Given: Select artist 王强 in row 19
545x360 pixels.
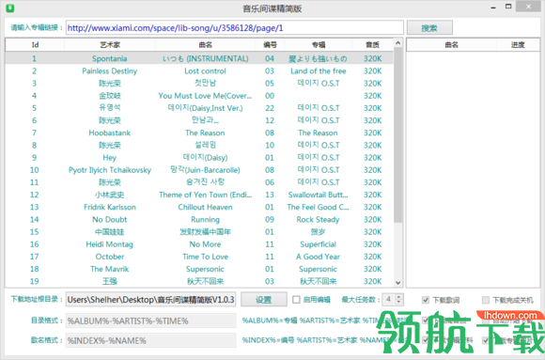Looking at the screenshot, I should coord(110,281).
